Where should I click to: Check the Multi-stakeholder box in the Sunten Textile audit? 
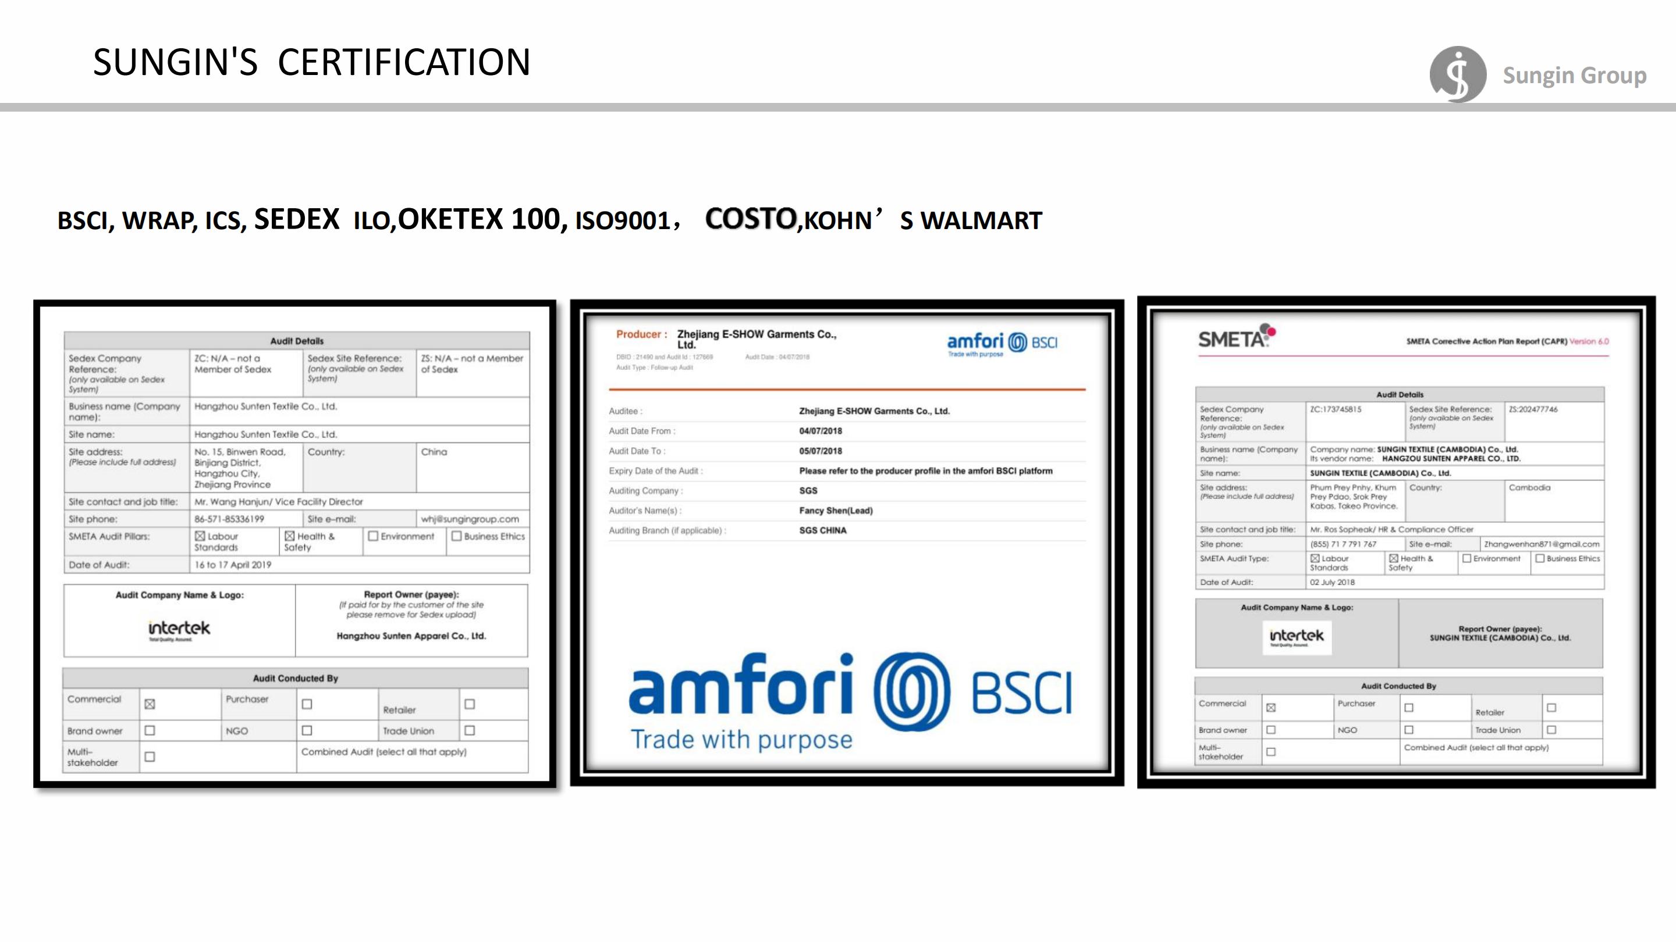[x=150, y=757]
